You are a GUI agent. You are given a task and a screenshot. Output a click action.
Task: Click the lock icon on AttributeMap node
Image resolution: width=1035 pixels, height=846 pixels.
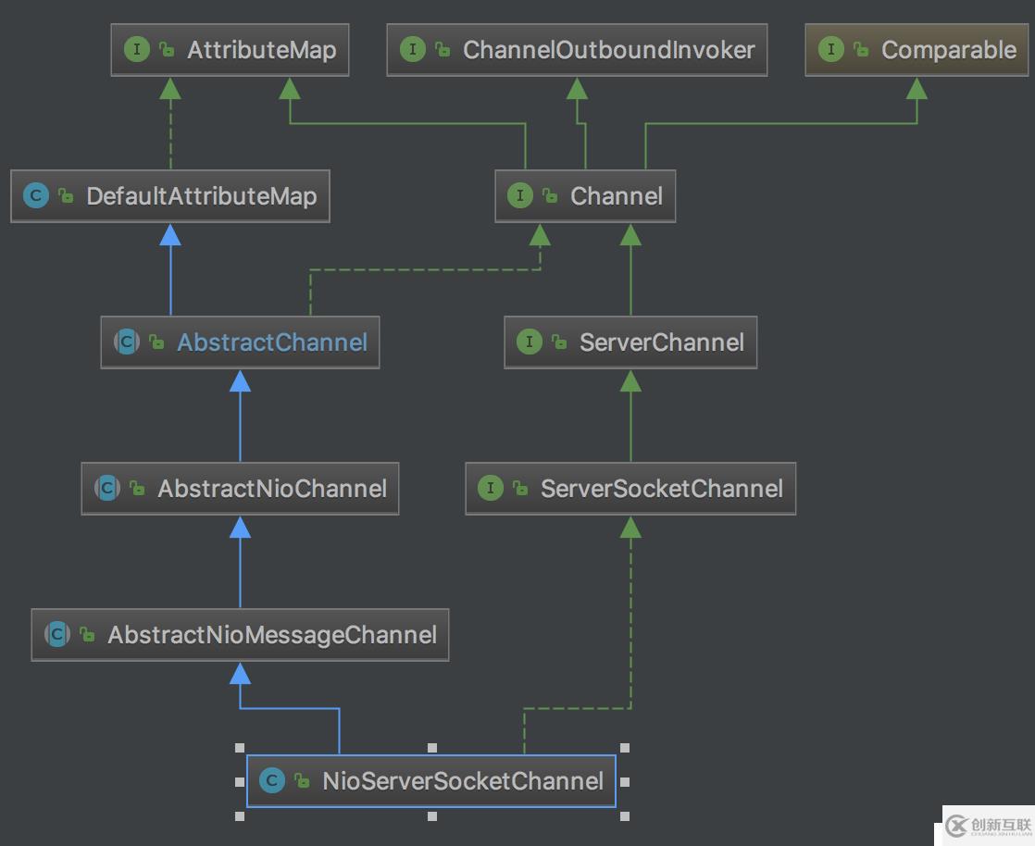coord(168,49)
